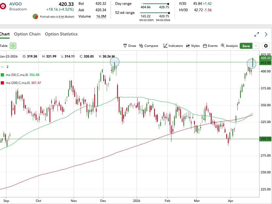This screenshot has width=272, height=204.
Task: Click the put/call ratio pie icon
Action: pyautogui.click(x=35, y=17)
